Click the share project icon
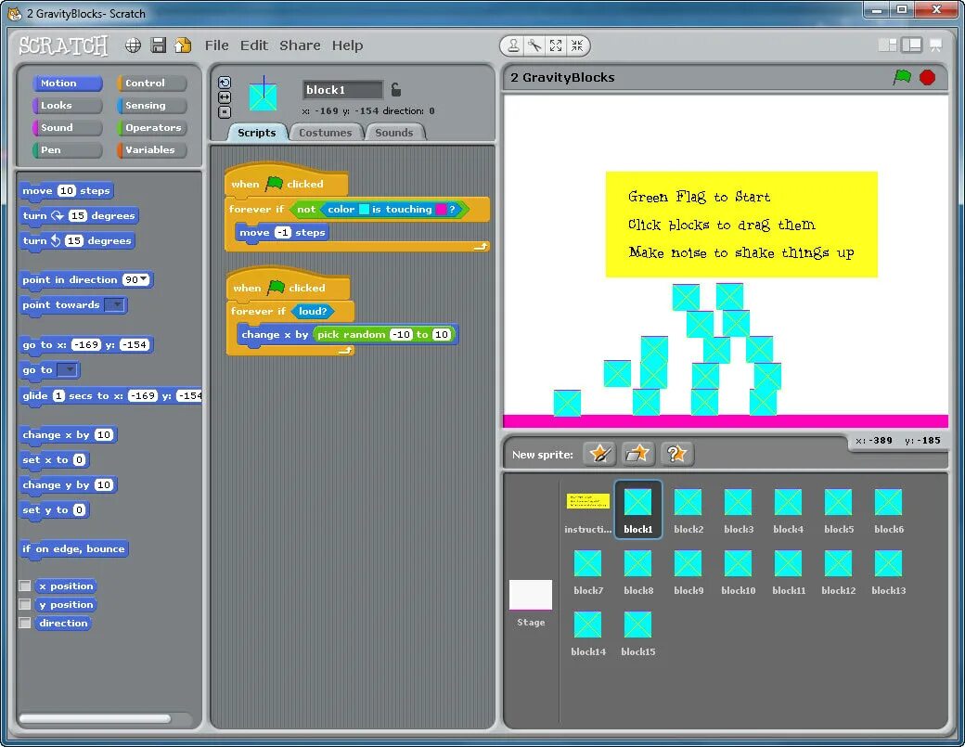This screenshot has width=965, height=747. 183,45
